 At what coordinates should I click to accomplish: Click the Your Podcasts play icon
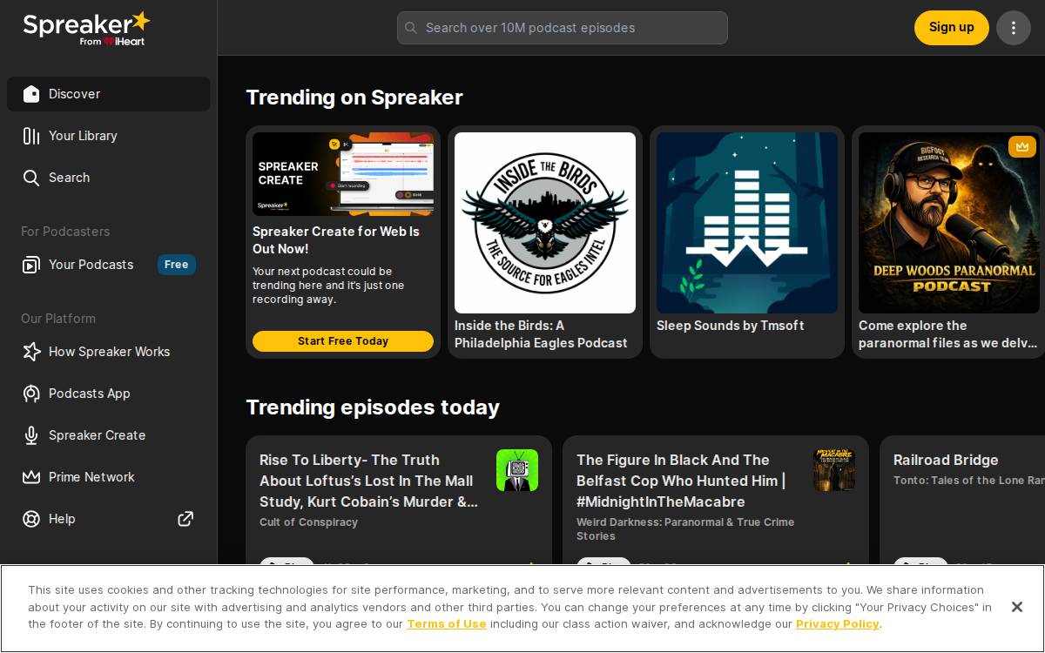[x=31, y=265]
